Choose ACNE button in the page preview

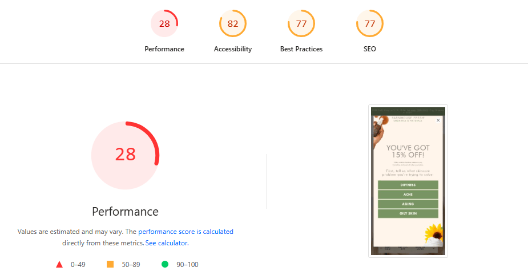pyautogui.click(x=408, y=195)
